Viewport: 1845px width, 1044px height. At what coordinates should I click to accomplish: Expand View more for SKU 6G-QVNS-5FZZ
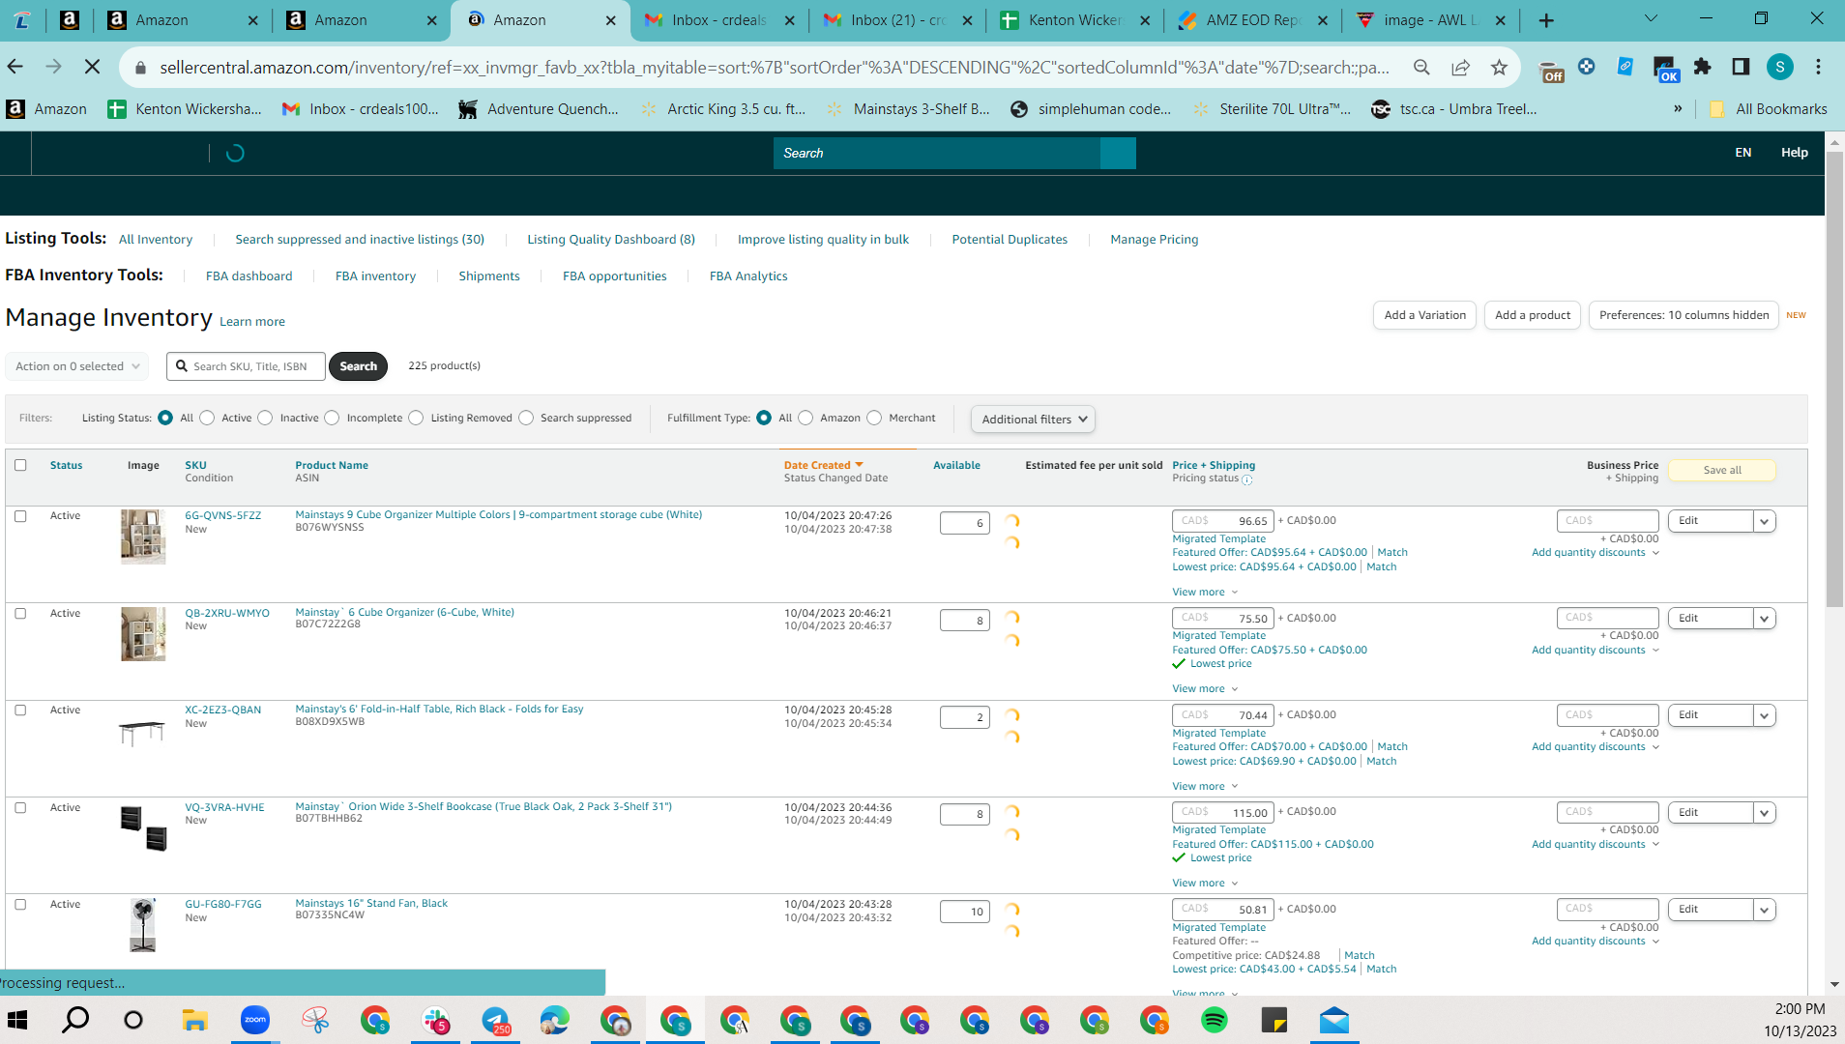[1205, 592]
